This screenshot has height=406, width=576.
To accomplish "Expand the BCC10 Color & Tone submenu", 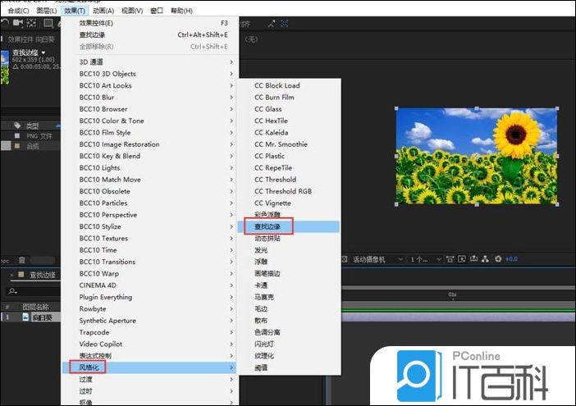I will pyautogui.click(x=150, y=121).
